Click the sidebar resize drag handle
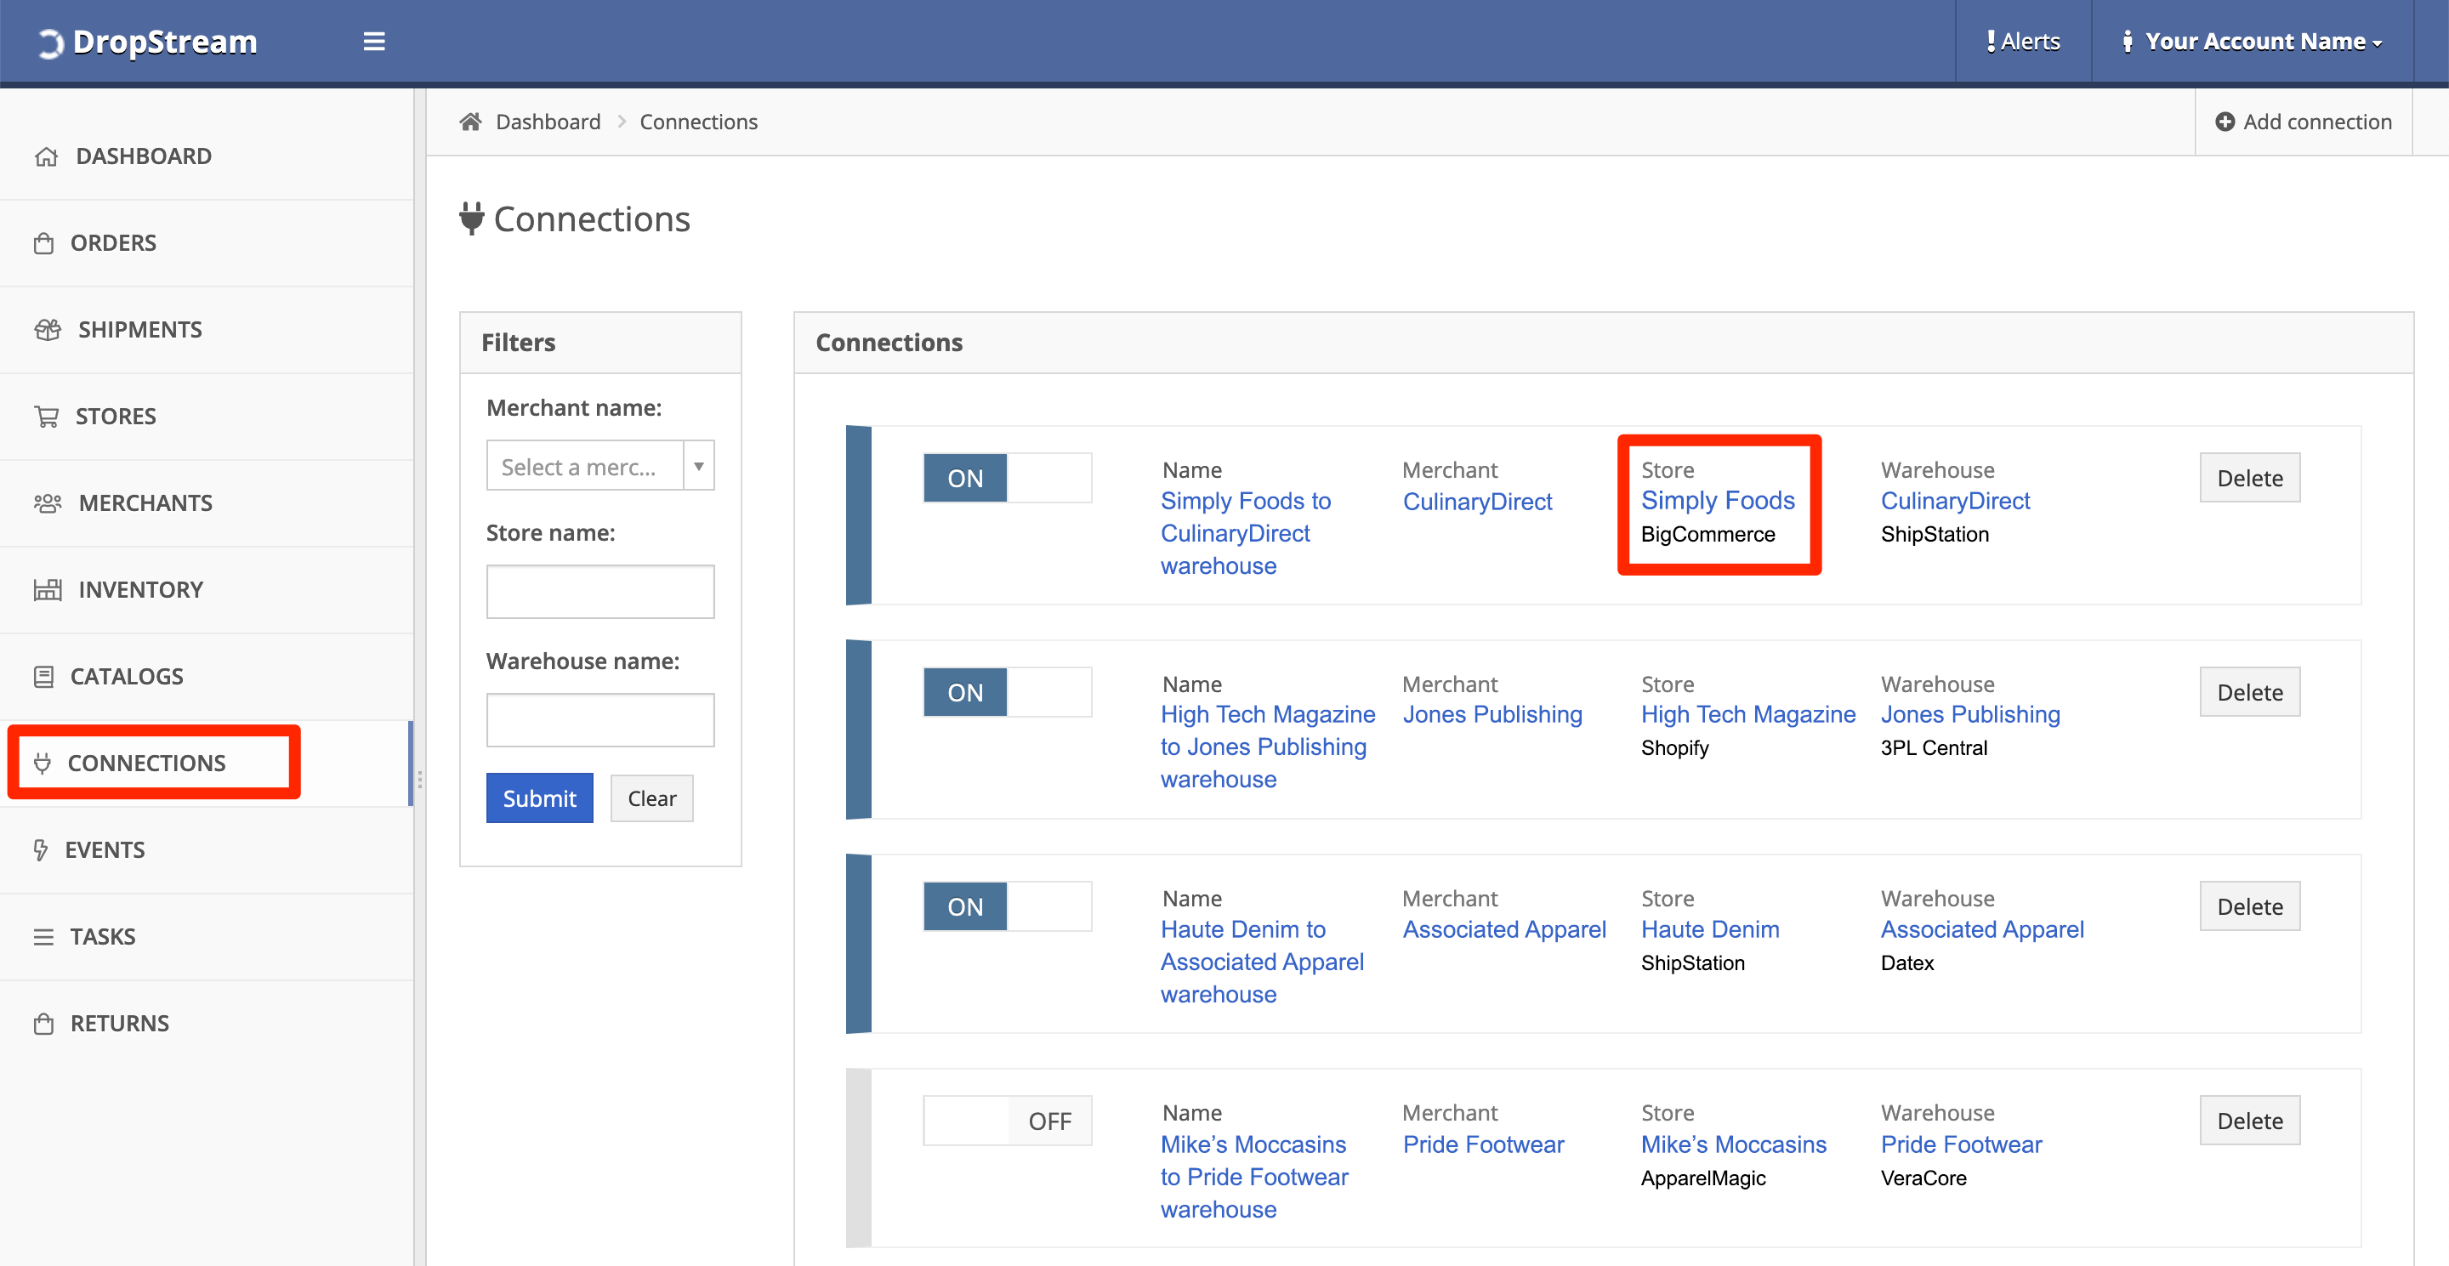2449x1266 pixels. (419, 780)
